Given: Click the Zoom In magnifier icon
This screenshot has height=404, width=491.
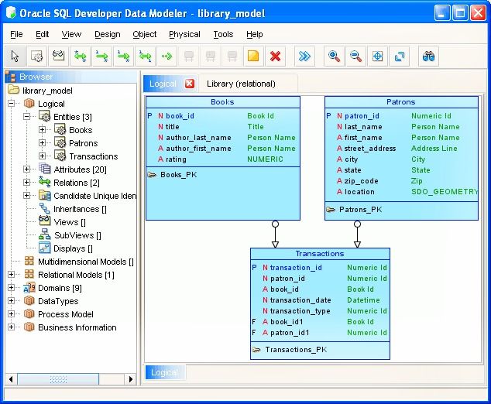Looking at the screenshot, I should point(334,56).
